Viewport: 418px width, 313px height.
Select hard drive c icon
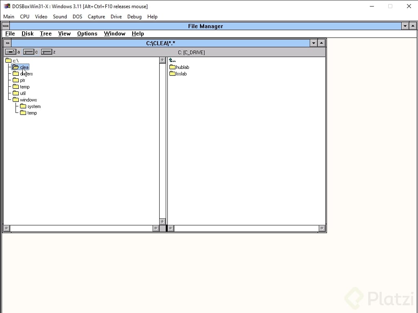click(29, 52)
